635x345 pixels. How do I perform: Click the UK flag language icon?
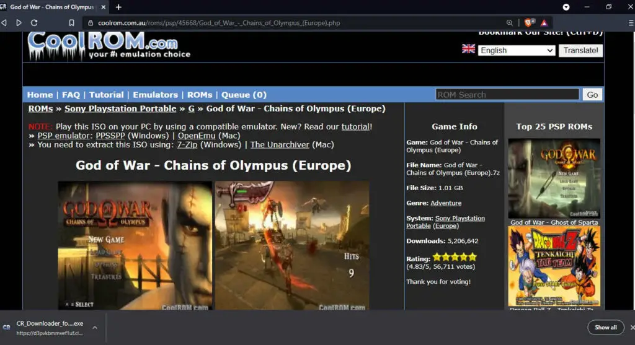468,49
